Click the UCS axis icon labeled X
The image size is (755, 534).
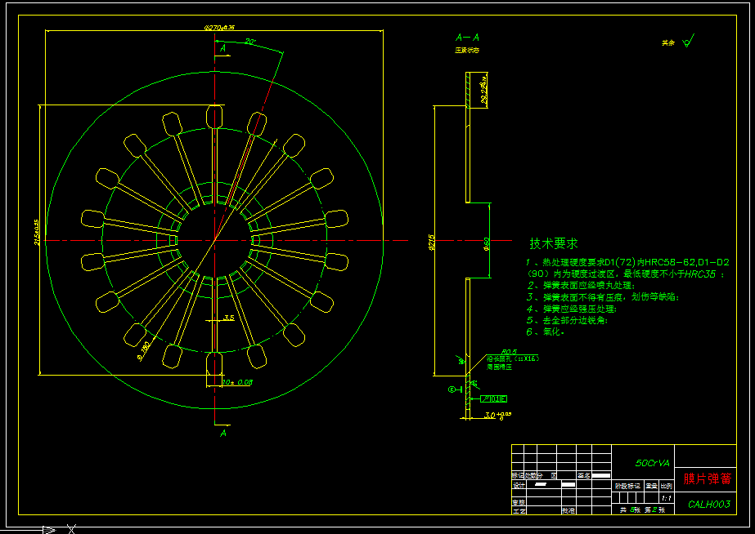click(x=71, y=530)
